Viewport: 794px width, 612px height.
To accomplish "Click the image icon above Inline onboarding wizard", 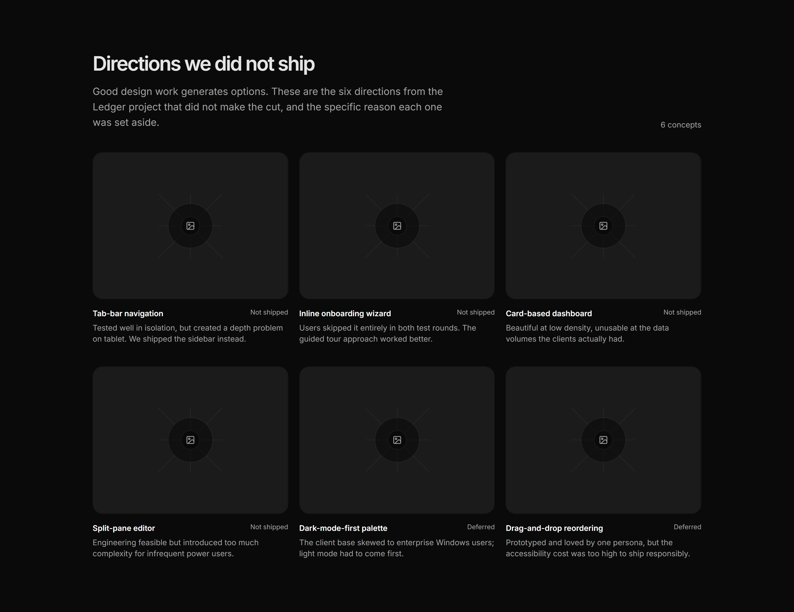I will tap(397, 226).
